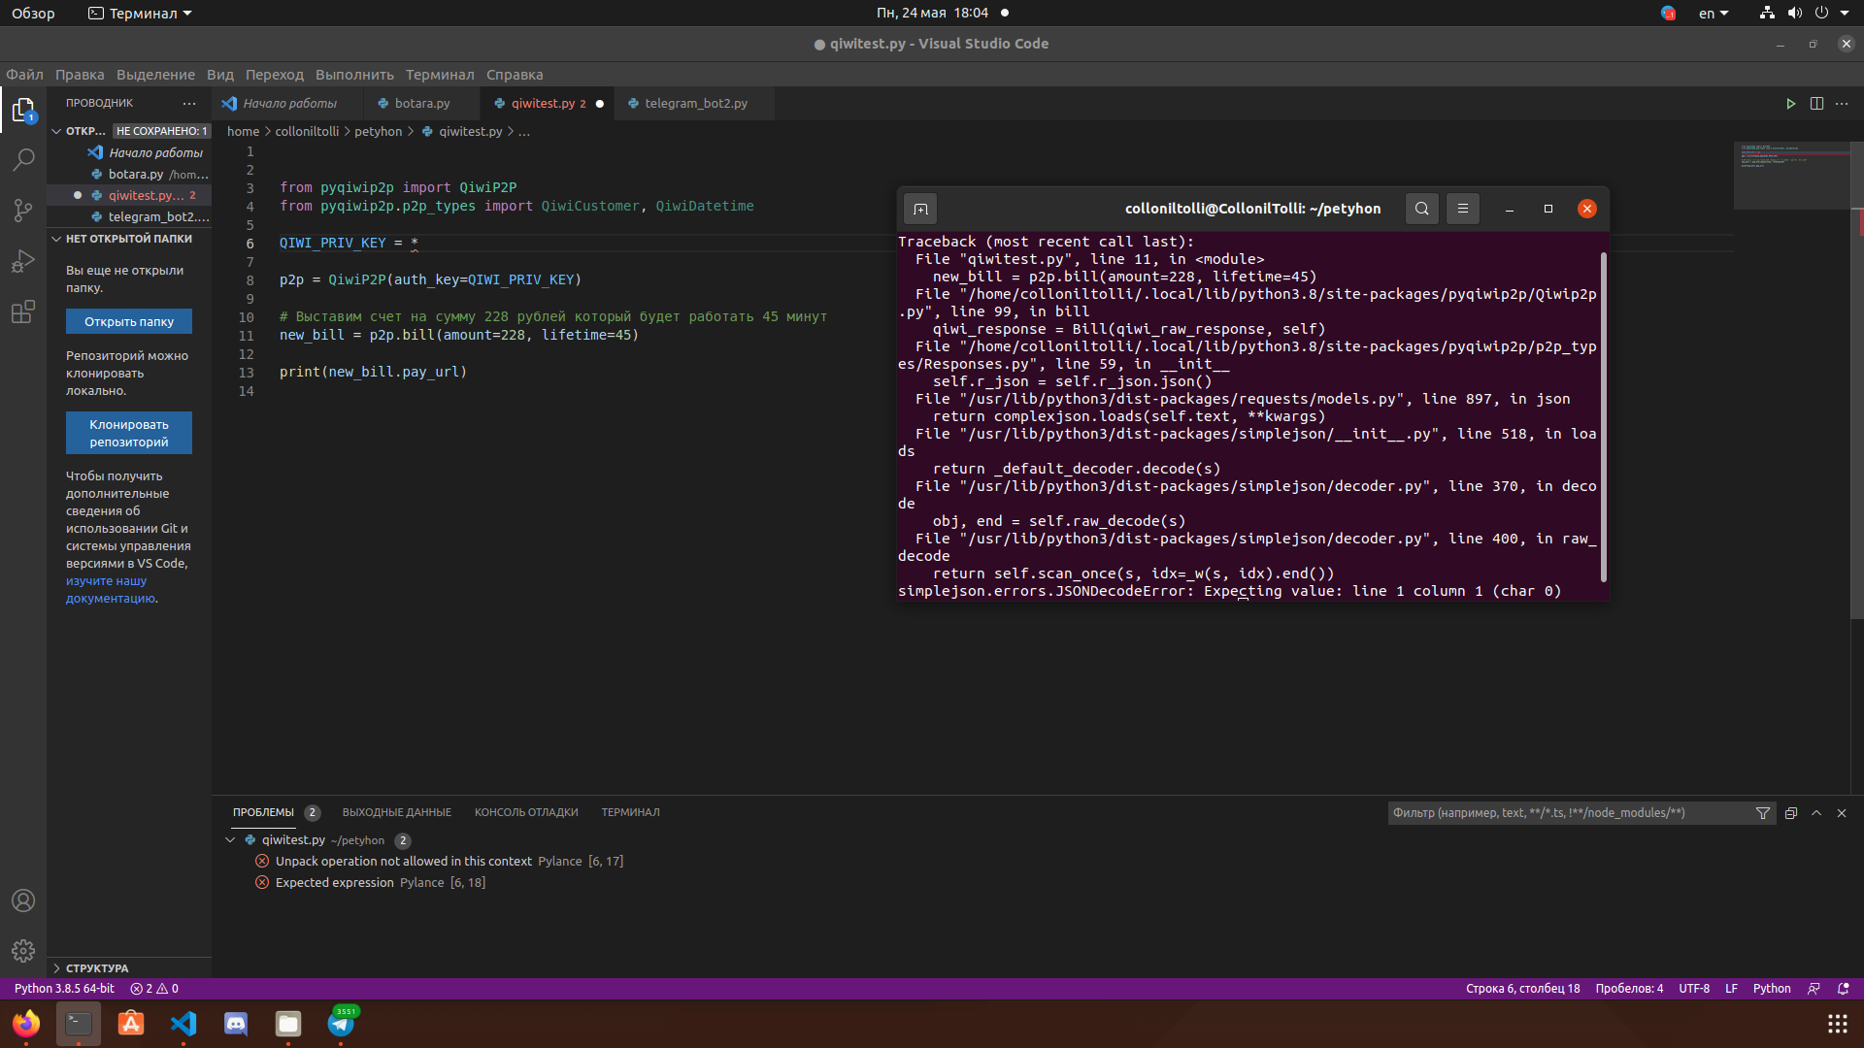Change indentation Пробелов: 4 setting
Screen dimensions: 1864x1048
coord(1629,989)
